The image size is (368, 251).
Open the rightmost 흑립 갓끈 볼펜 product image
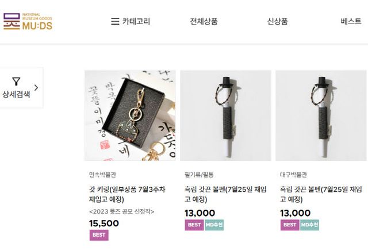(321, 115)
